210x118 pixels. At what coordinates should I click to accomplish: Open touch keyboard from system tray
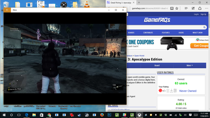196,115
